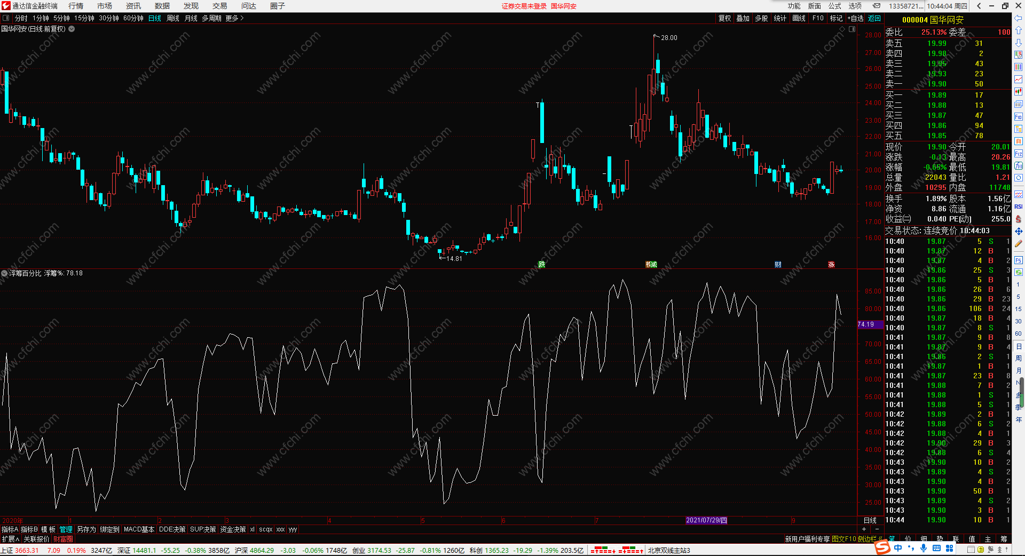Switch to 60分钟 chart period
Screen dimensions: 1025x556
tap(133, 18)
